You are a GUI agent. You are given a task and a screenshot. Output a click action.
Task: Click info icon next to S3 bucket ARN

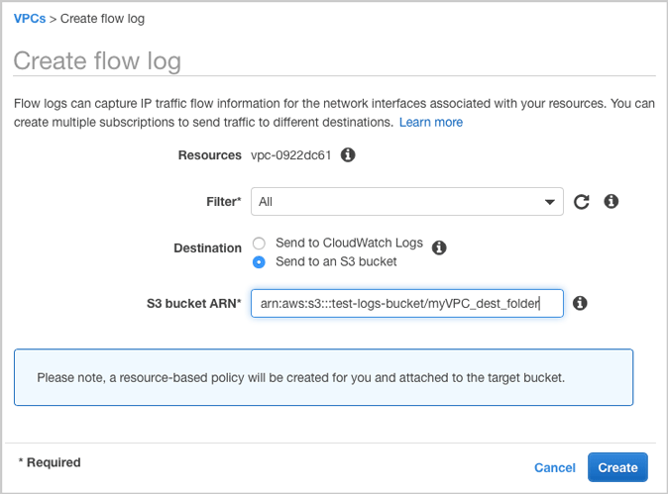point(581,303)
